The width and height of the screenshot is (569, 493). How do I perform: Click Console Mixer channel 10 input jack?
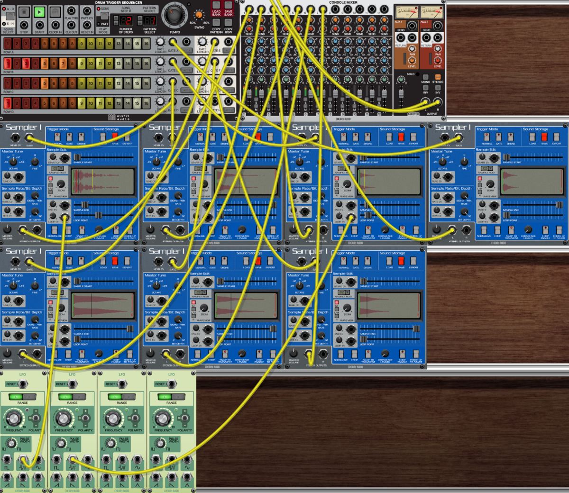click(359, 9)
